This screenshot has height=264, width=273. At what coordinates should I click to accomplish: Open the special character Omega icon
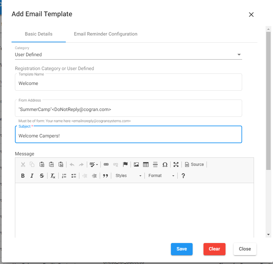[x=165, y=164]
